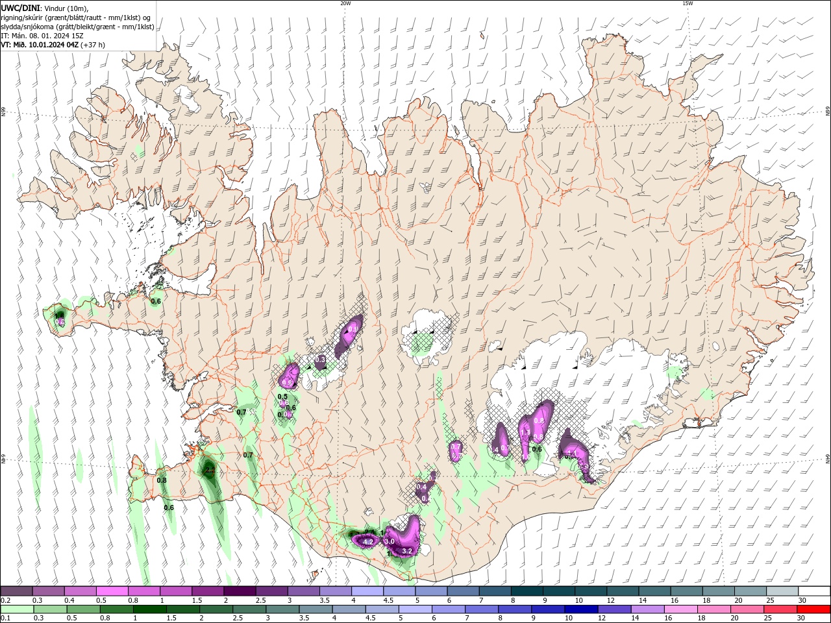
Task: Select the 2.2 rain value near Reykjavik
Action: 209,470
